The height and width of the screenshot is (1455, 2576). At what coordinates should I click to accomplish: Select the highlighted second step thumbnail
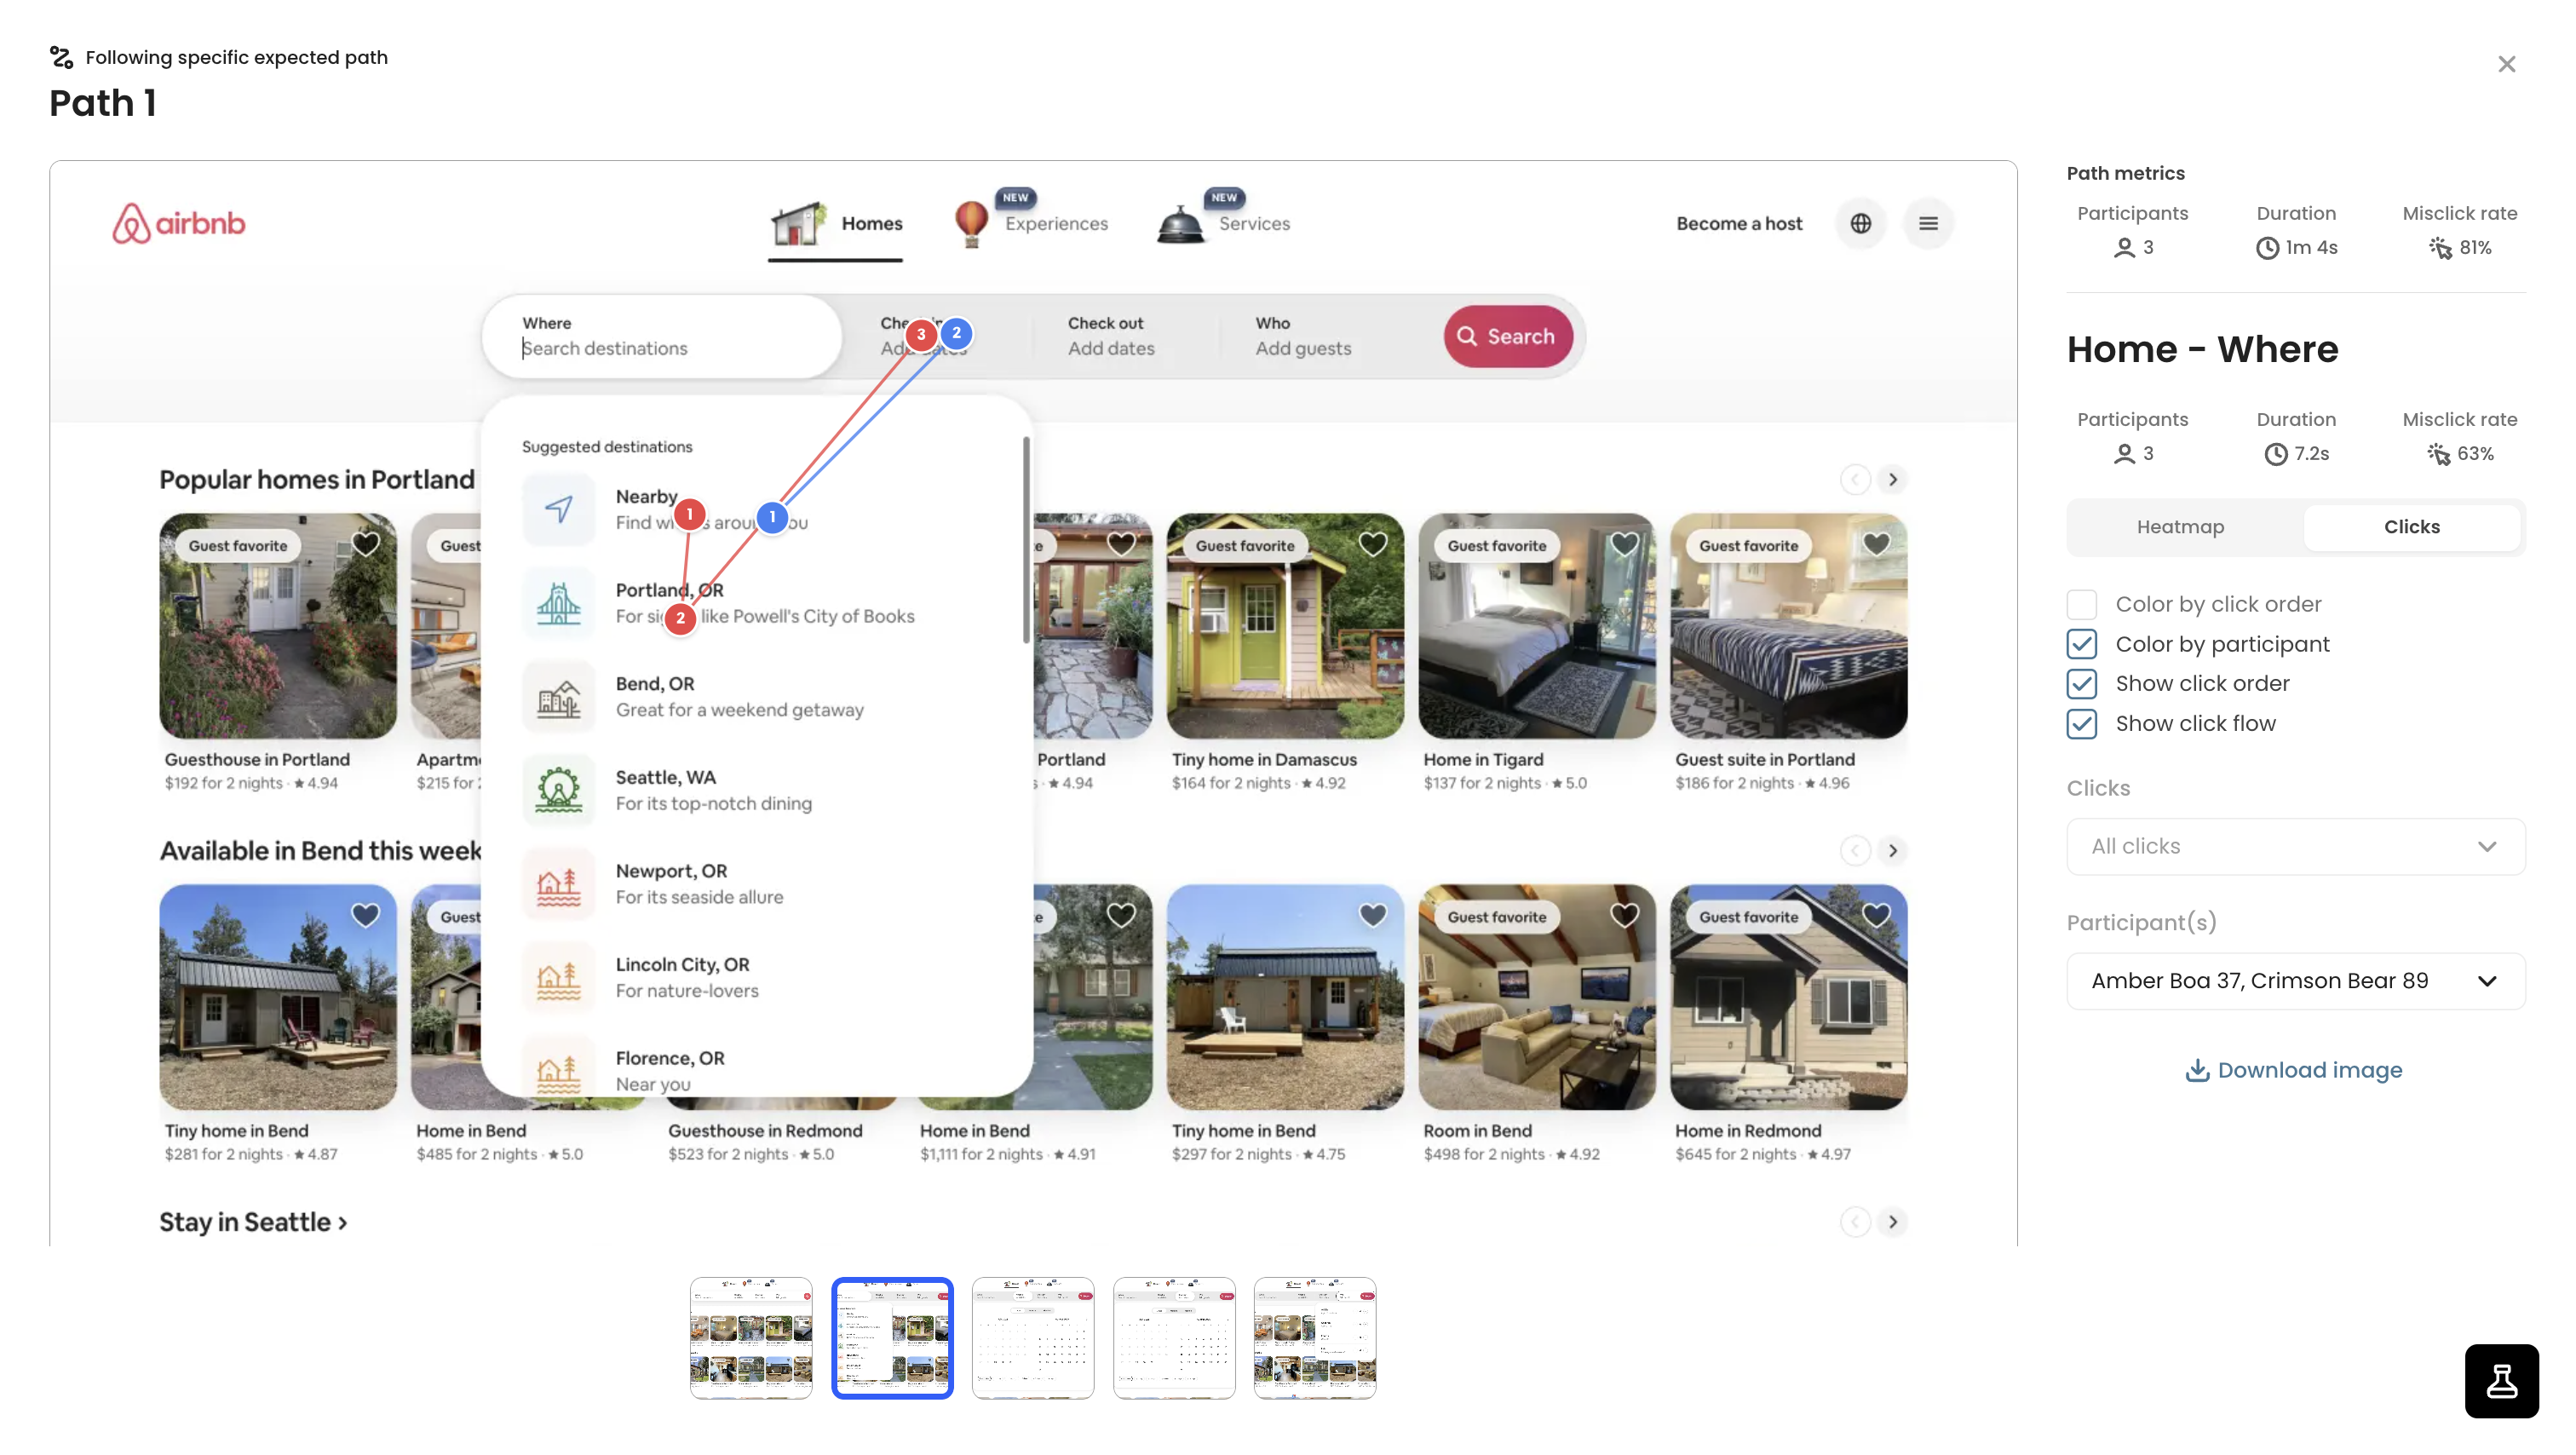click(892, 1338)
